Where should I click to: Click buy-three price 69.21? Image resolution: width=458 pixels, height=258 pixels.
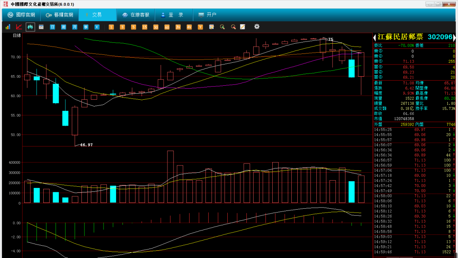coord(408,77)
